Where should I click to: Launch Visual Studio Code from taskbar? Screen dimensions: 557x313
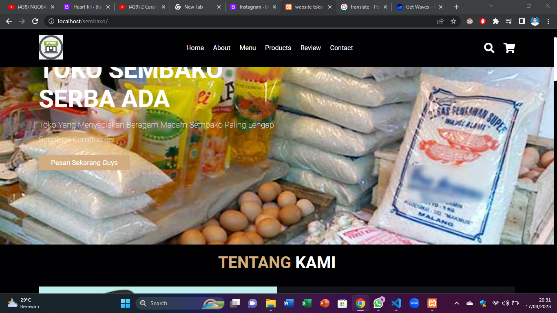pos(396,303)
